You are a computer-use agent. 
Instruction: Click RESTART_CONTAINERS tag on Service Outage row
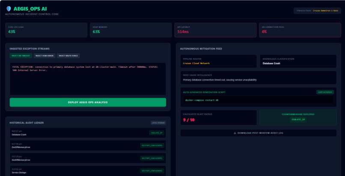pyautogui.click(x=152, y=171)
